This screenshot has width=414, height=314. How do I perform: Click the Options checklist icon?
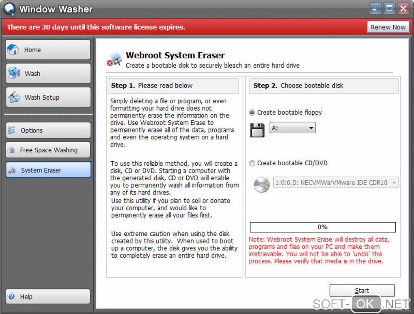(11, 130)
